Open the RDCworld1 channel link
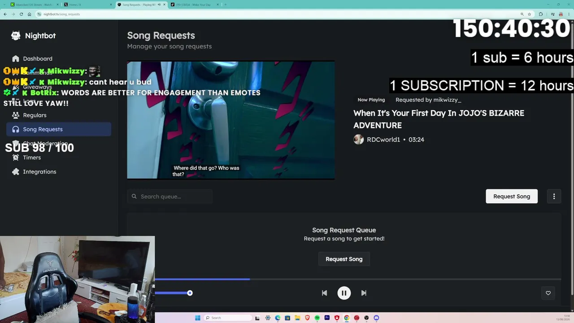This screenshot has width=574, height=323. tap(383, 140)
